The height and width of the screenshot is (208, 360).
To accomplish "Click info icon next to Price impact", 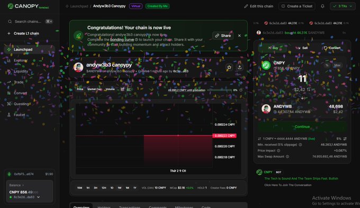I will [x=278, y=151].
